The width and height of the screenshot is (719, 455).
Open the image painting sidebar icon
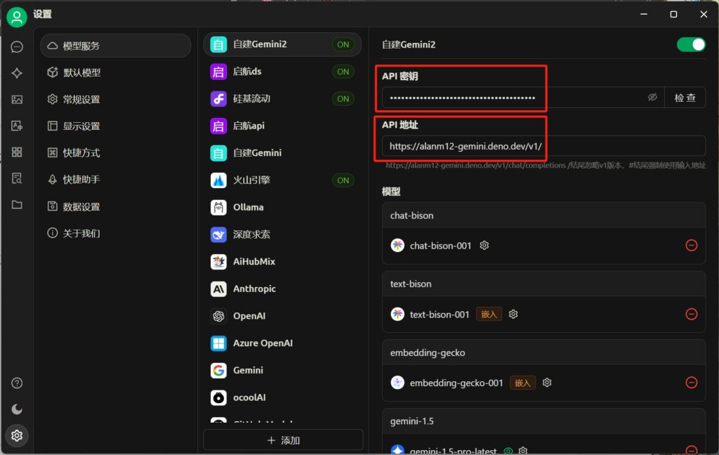click(x=17, y=100)
